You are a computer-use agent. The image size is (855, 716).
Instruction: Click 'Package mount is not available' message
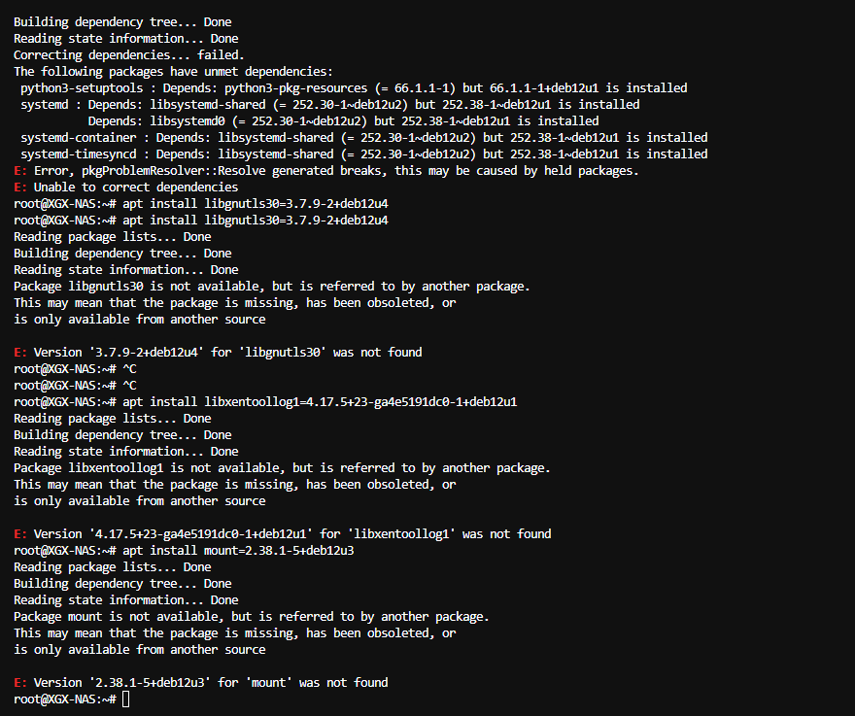coord(252,617)
